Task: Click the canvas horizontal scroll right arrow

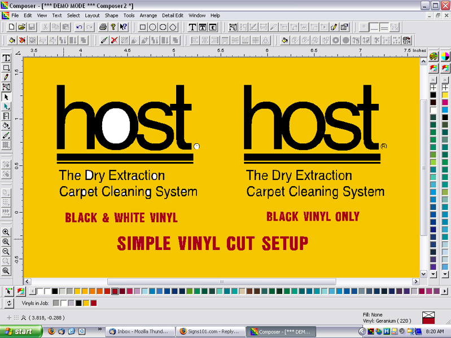Action: (x=415, y=282)
